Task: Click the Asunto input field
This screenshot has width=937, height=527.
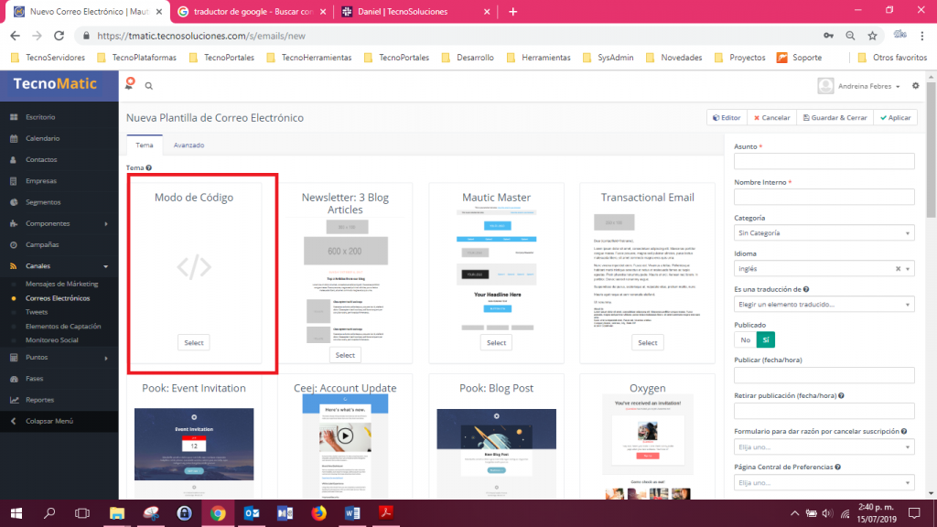Action: pyautogui.click(x=824, y=162)
